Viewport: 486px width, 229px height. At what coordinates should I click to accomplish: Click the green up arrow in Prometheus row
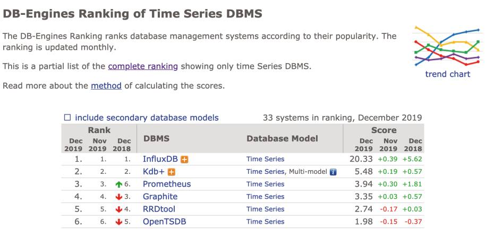pyautogui.click(x=118, y=184)
